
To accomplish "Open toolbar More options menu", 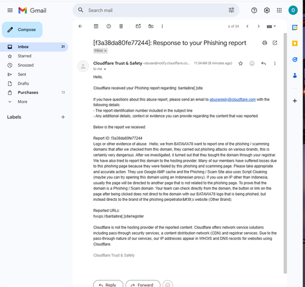I will (162, 26).
